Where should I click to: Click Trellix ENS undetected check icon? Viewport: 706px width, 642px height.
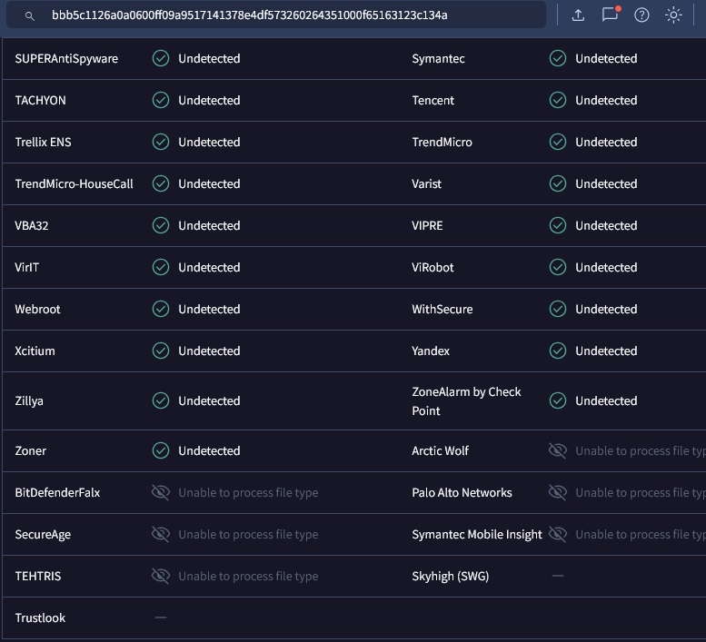161,142
